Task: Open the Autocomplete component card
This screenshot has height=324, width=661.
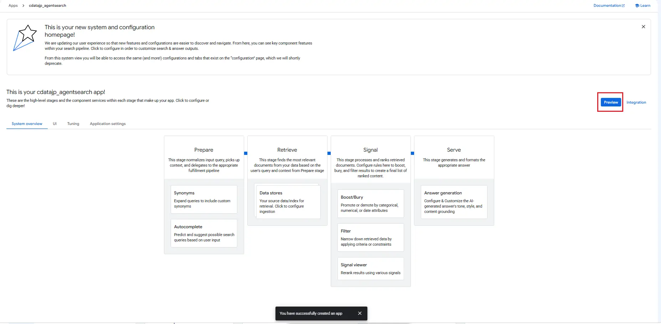Action: click(x=204, y=233)
